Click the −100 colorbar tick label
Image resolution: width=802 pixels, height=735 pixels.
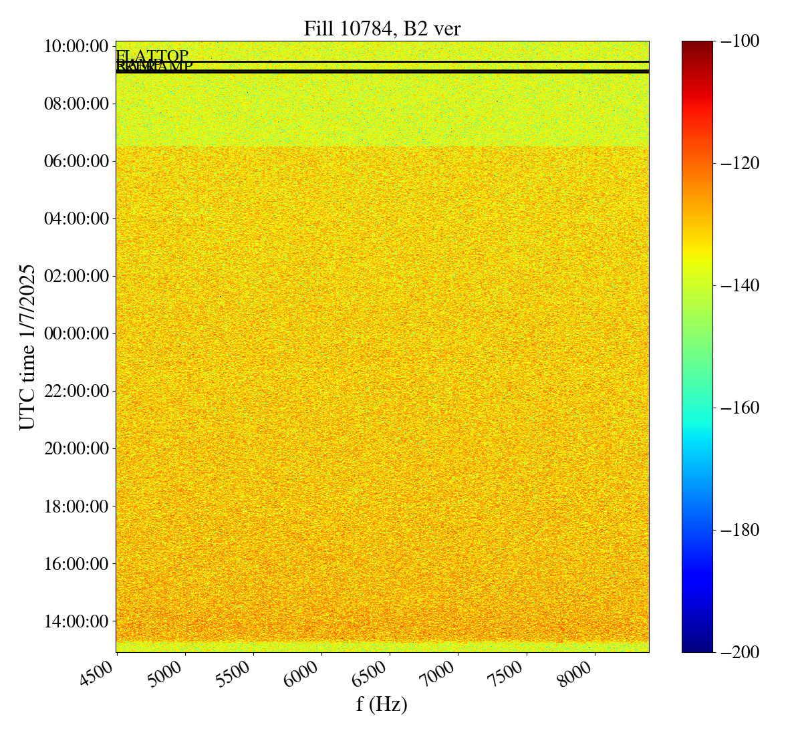pyautogui.click(x=741, y=41)
